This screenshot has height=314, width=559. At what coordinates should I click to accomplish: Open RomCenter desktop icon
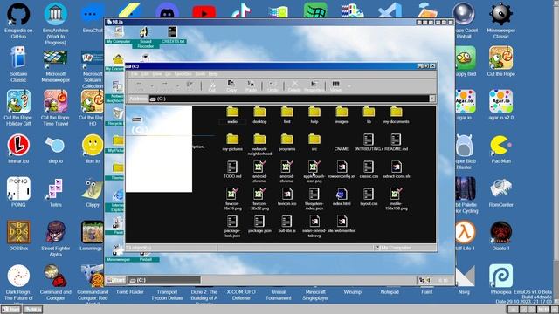[500, 192]
